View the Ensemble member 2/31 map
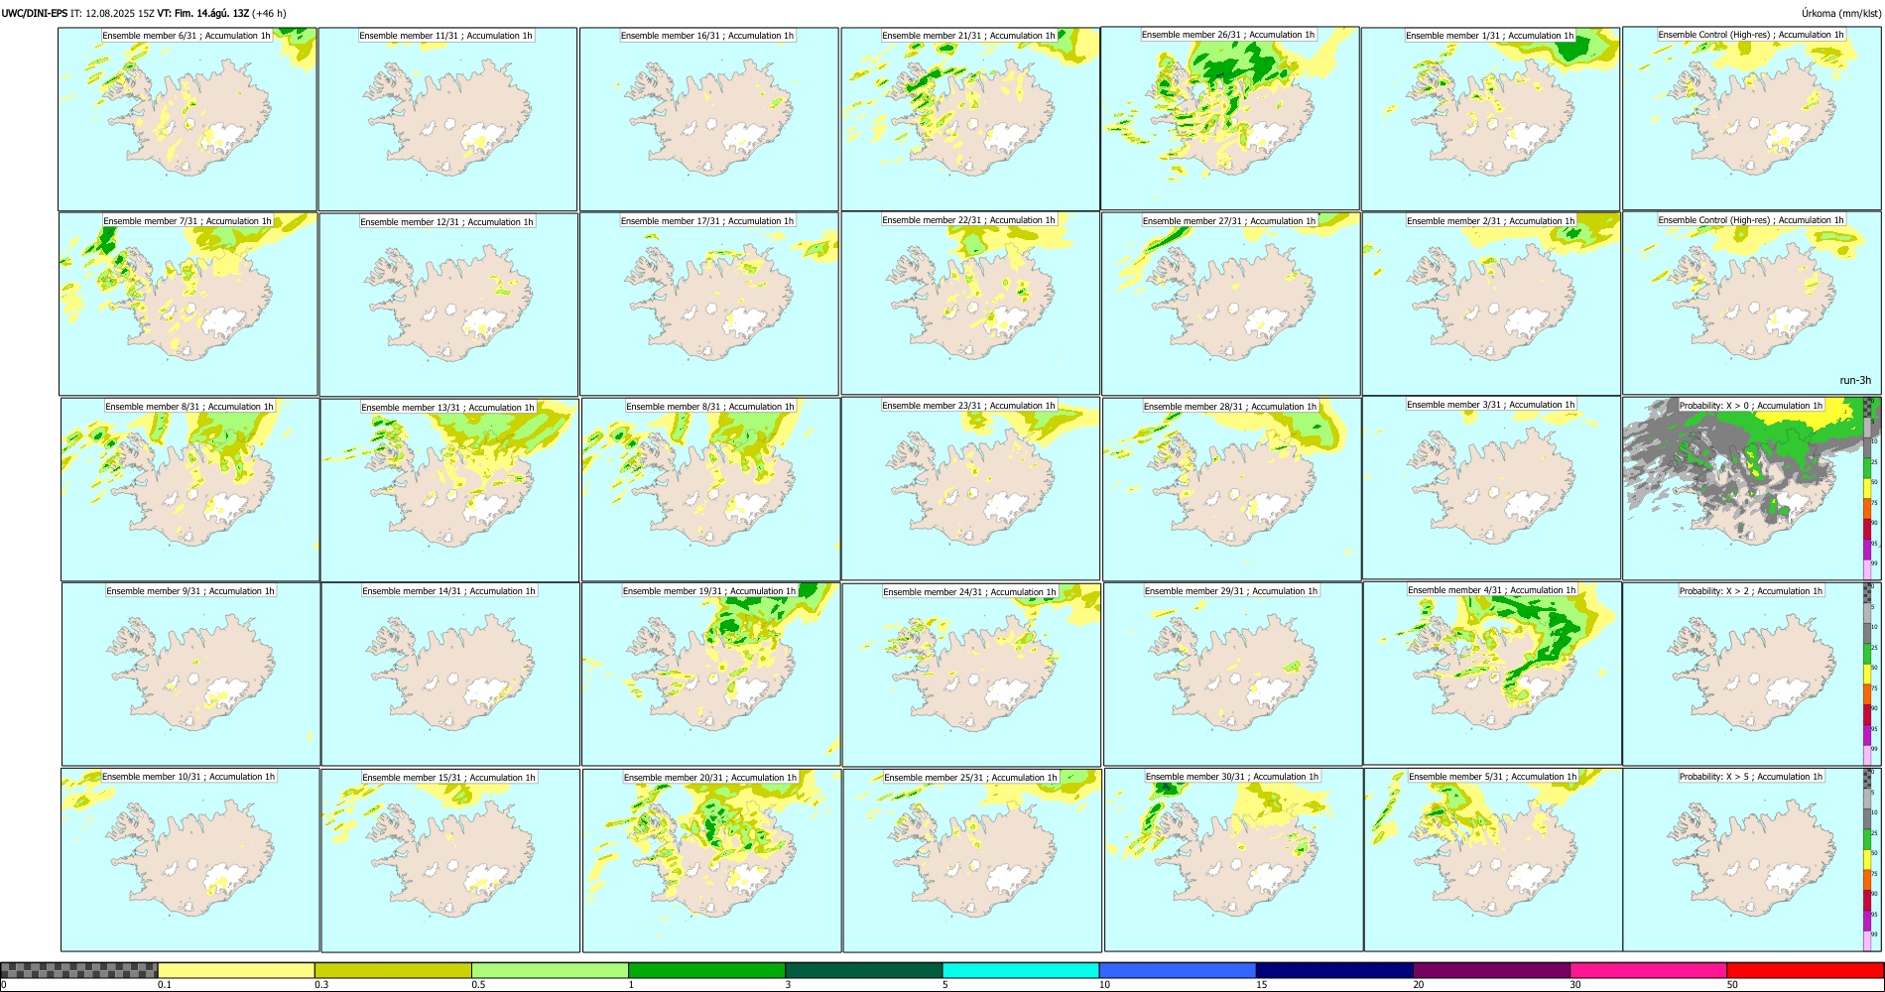Image resolution: width=1885 pixels, height=992 pixels. click(1492, 304)
